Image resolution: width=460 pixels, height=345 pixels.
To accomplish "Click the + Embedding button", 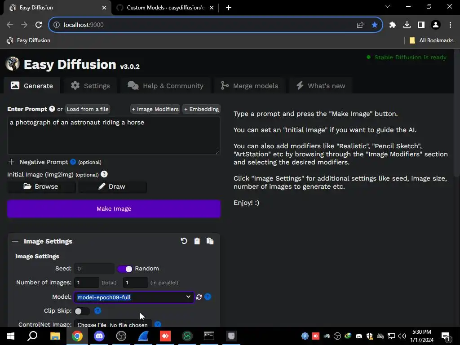I will tap(202, 109).
